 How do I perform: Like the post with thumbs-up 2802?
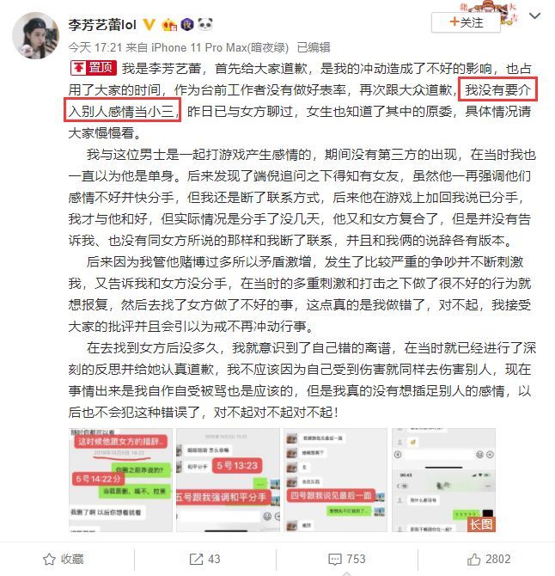click(474, 559)
